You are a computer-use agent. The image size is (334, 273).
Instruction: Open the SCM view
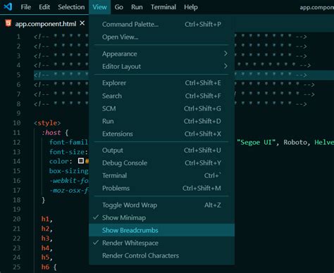click(161, 108)
